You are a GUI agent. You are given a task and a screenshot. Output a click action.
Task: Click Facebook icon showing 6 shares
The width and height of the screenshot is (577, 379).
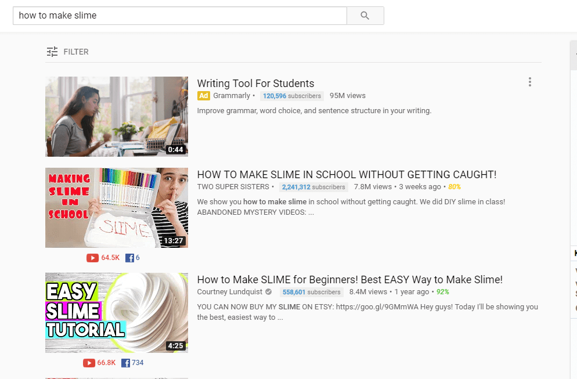tap(129, 258)
